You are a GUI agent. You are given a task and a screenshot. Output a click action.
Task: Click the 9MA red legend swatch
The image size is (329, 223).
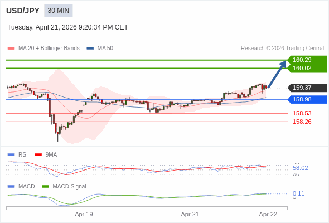point(38,155)
